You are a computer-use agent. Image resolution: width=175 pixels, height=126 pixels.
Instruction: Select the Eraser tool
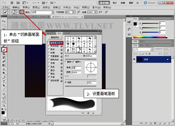tap(4, 61)
